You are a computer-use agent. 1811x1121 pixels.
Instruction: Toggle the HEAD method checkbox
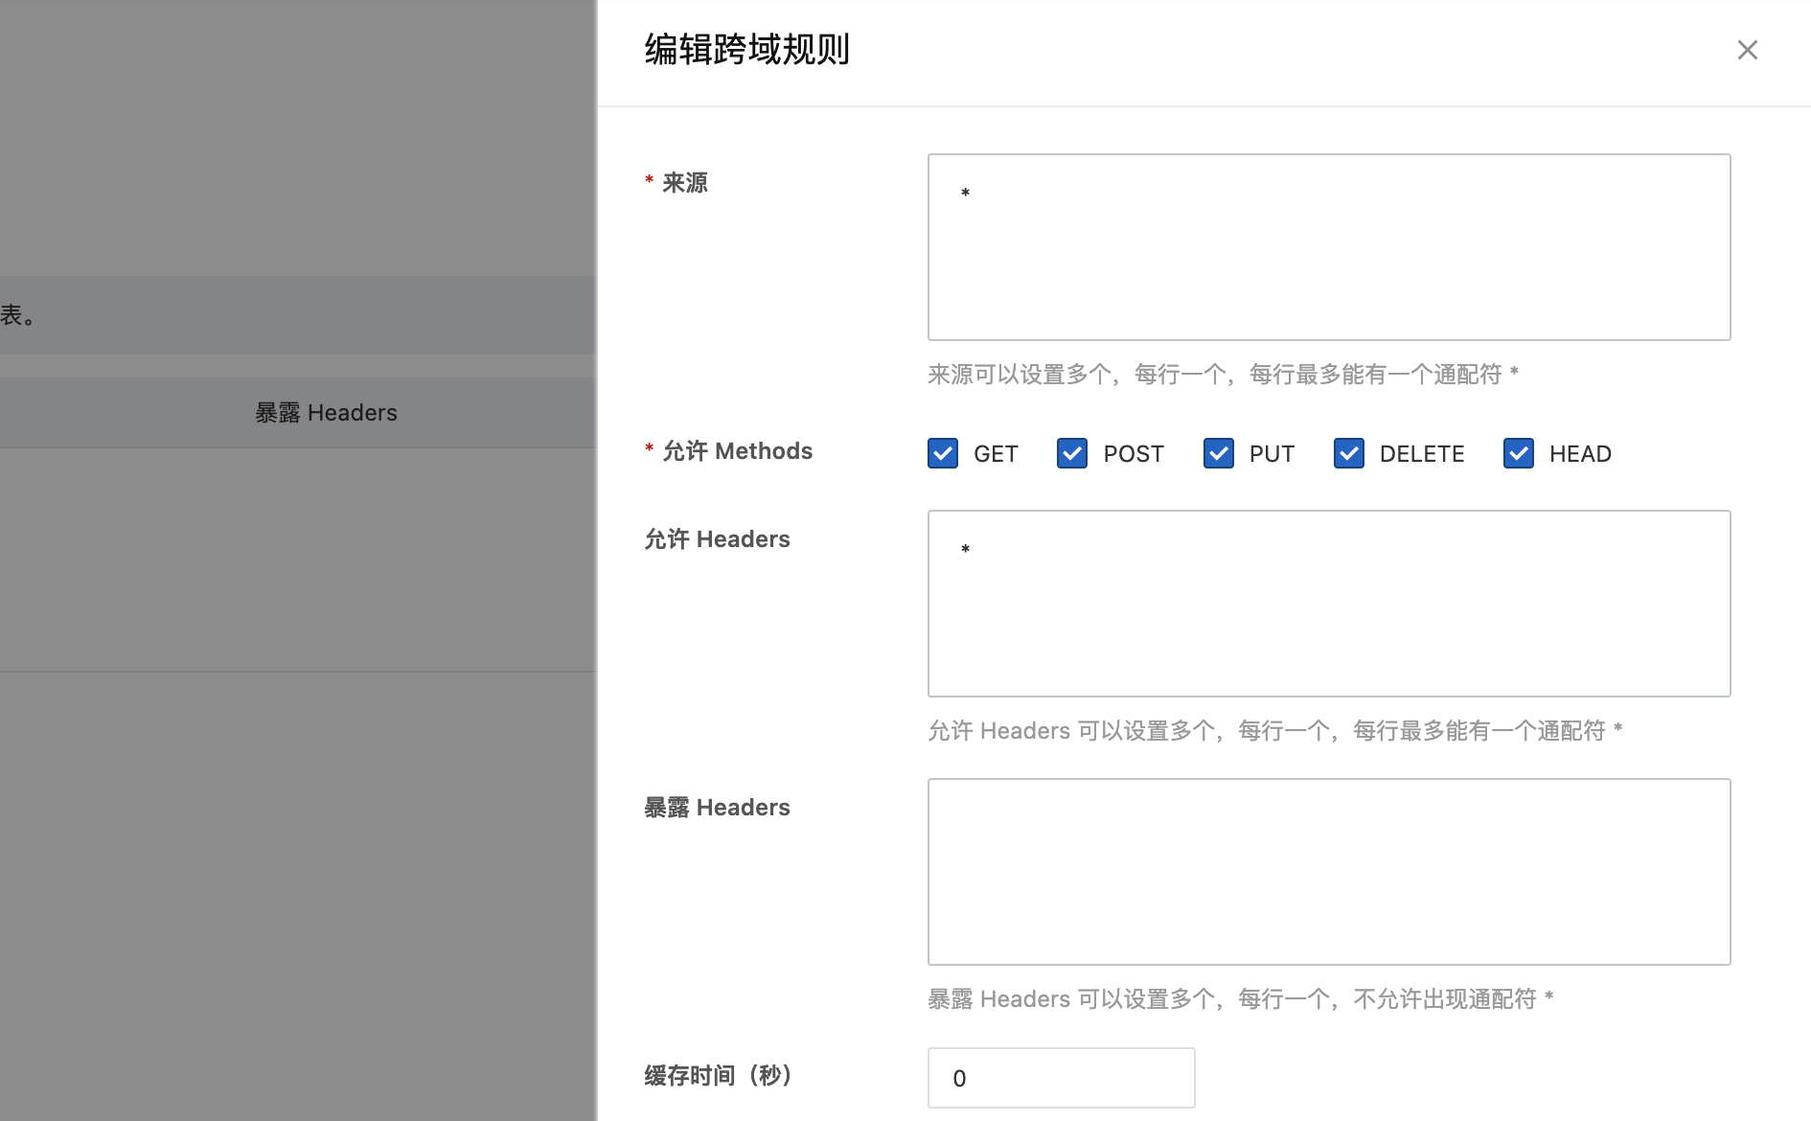point(1518,453)
